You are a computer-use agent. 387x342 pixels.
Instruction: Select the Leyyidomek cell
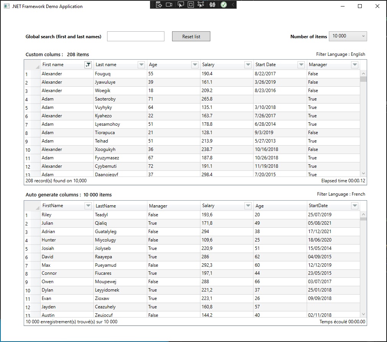point(120,290)
